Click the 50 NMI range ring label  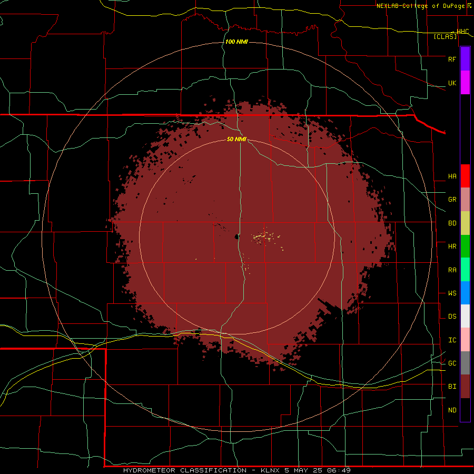tap(236, 139)
